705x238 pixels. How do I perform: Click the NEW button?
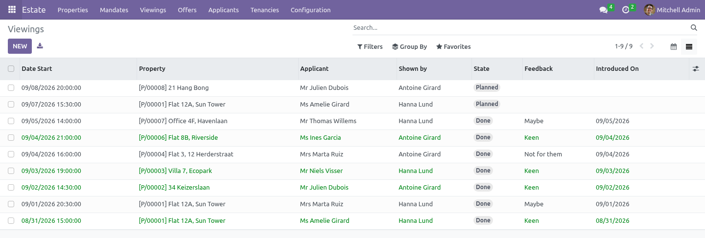20,46
